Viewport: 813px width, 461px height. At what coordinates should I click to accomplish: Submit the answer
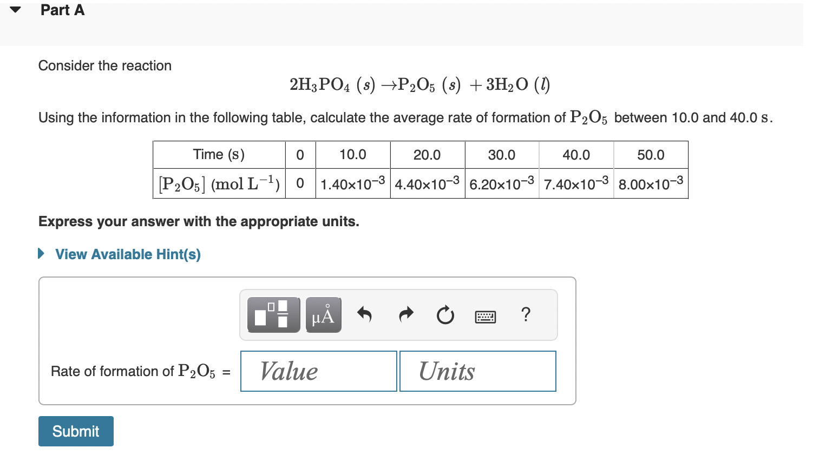[75, 431]
